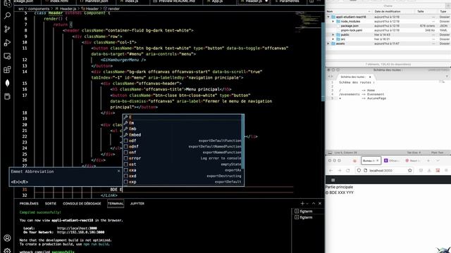The width and height of the screenshot is (451, 253).
Task: Switch to the CONSOLE DE DÉBOGAGE tab
Action: (x=82, y=203)
